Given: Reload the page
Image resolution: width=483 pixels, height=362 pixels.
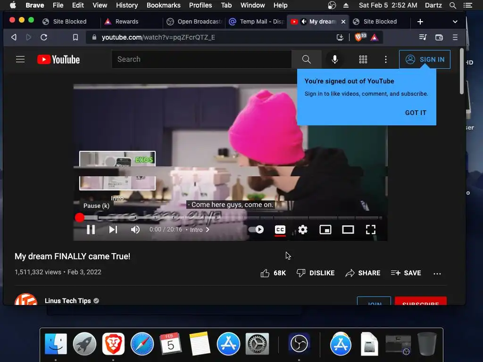Looking at the screenshot, I should (44, 37).
